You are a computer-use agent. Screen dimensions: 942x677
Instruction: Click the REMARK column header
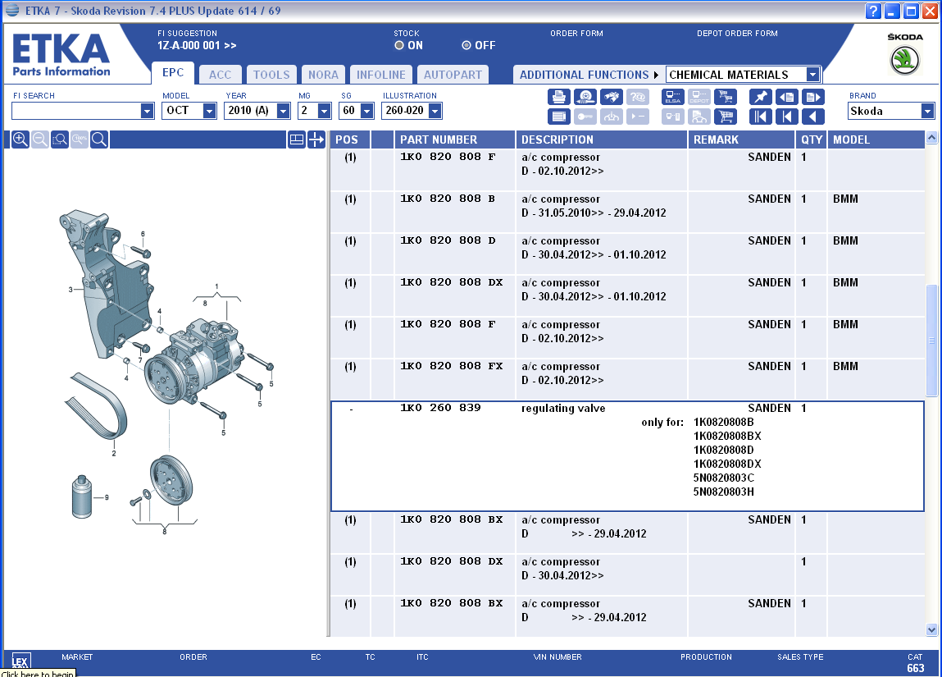(x=741, y=140)
